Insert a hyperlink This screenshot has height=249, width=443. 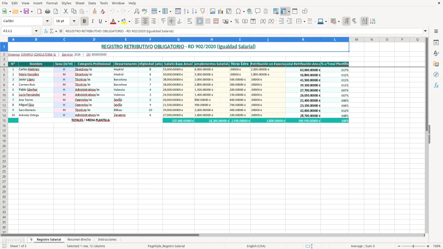250,11
